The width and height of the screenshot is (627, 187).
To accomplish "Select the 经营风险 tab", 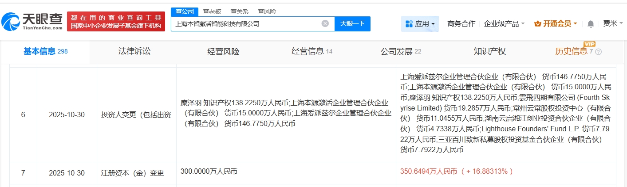I will click(223, 51).
